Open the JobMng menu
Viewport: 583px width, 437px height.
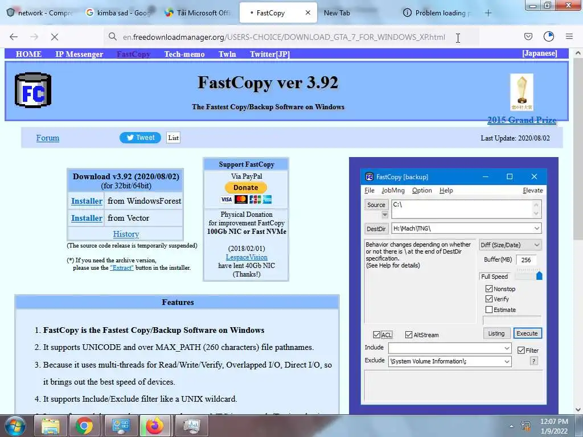pos(393,190)
